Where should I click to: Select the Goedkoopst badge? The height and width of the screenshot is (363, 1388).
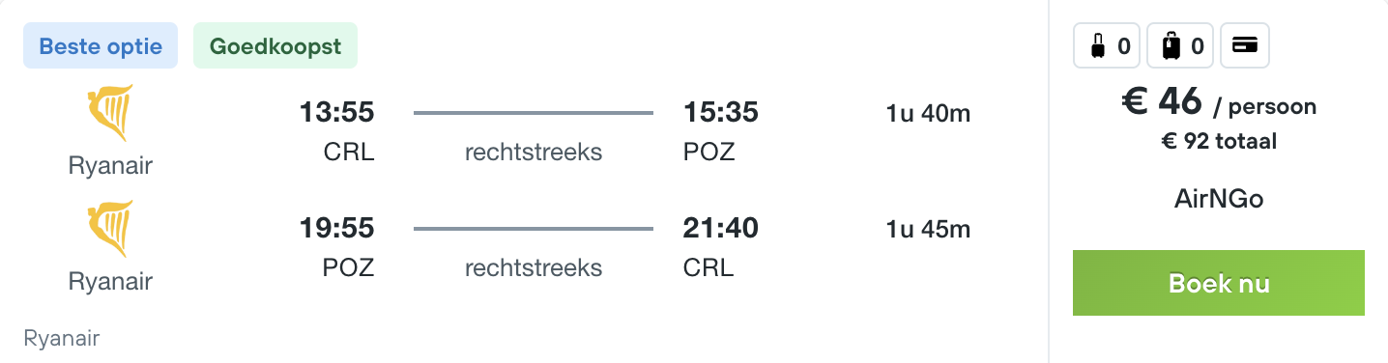coord(275,46)
